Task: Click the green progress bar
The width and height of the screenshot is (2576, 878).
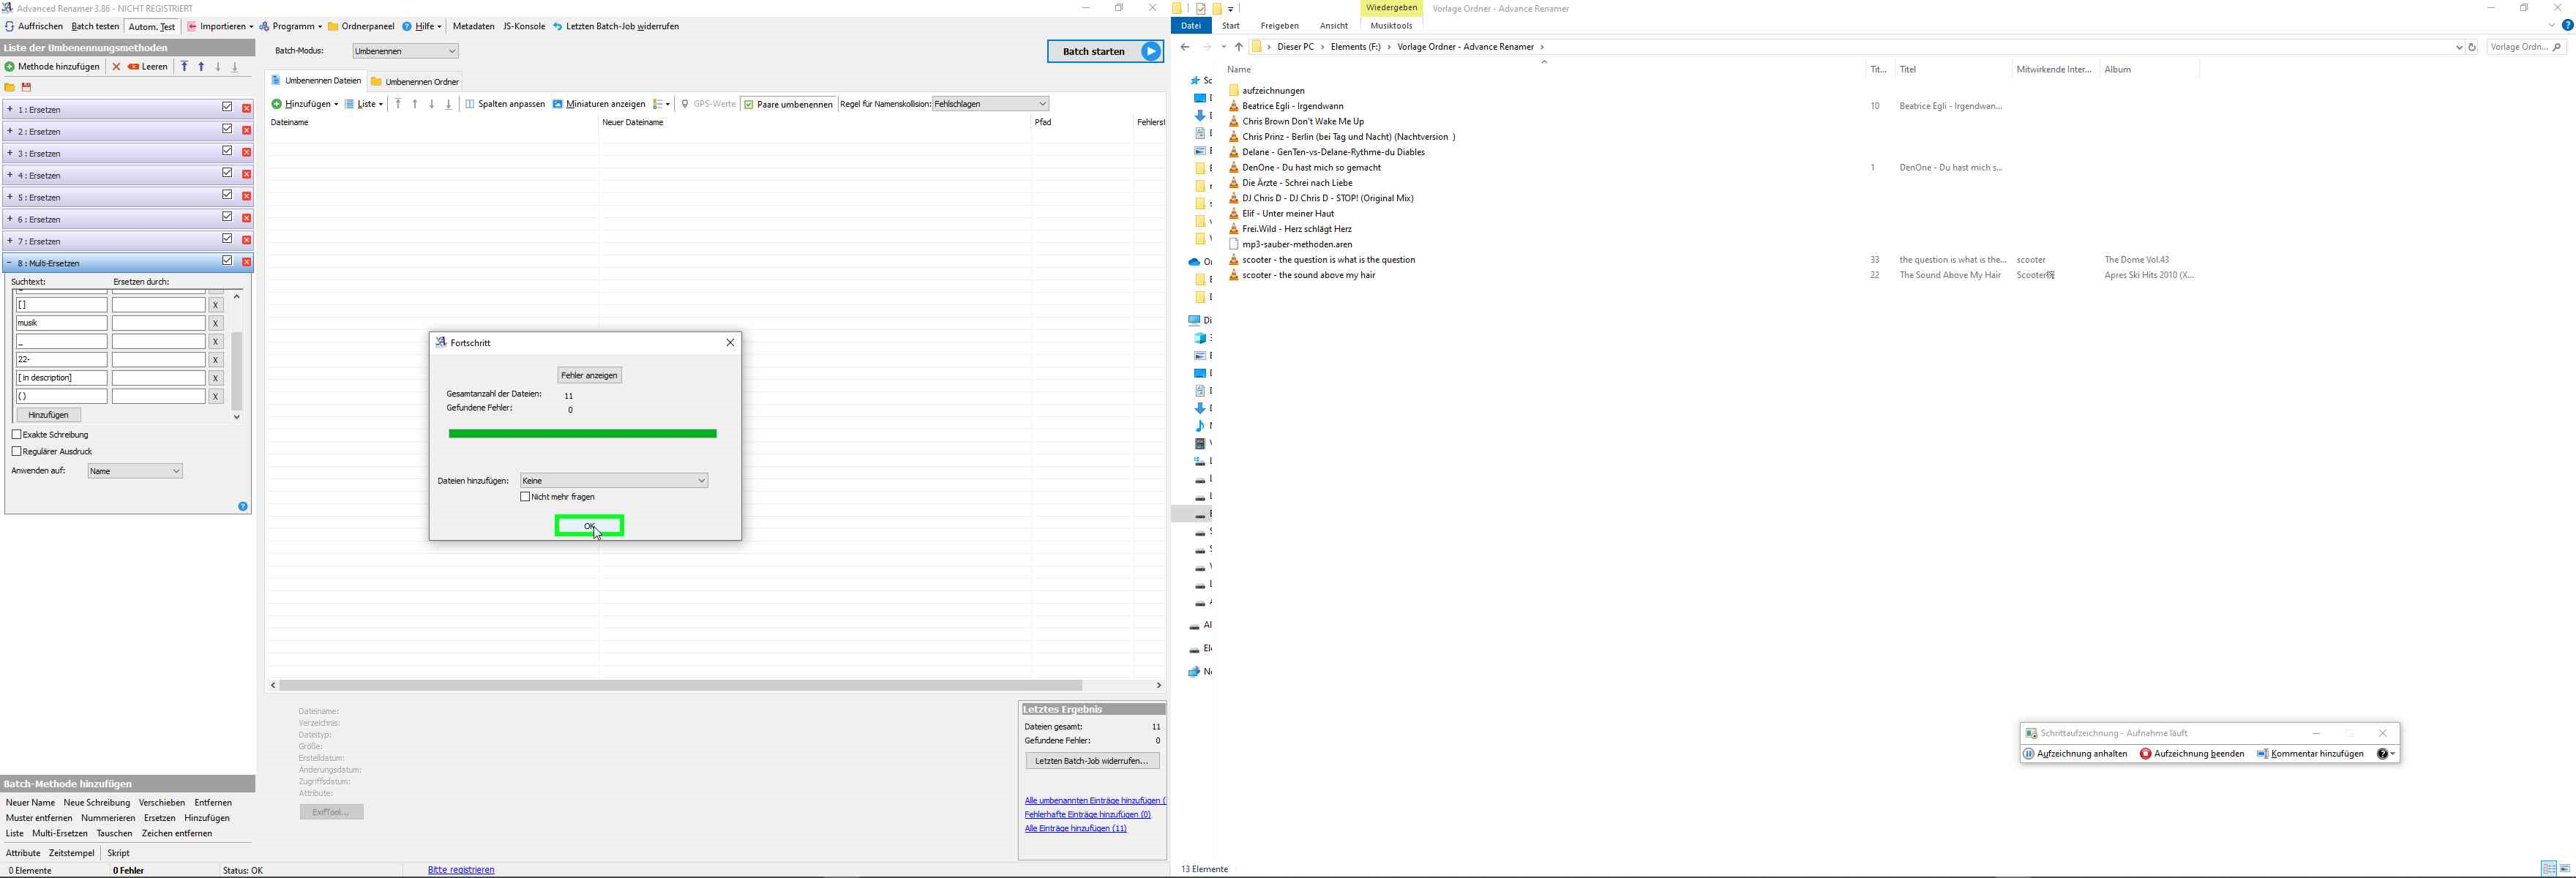Action: coord(582,434)
